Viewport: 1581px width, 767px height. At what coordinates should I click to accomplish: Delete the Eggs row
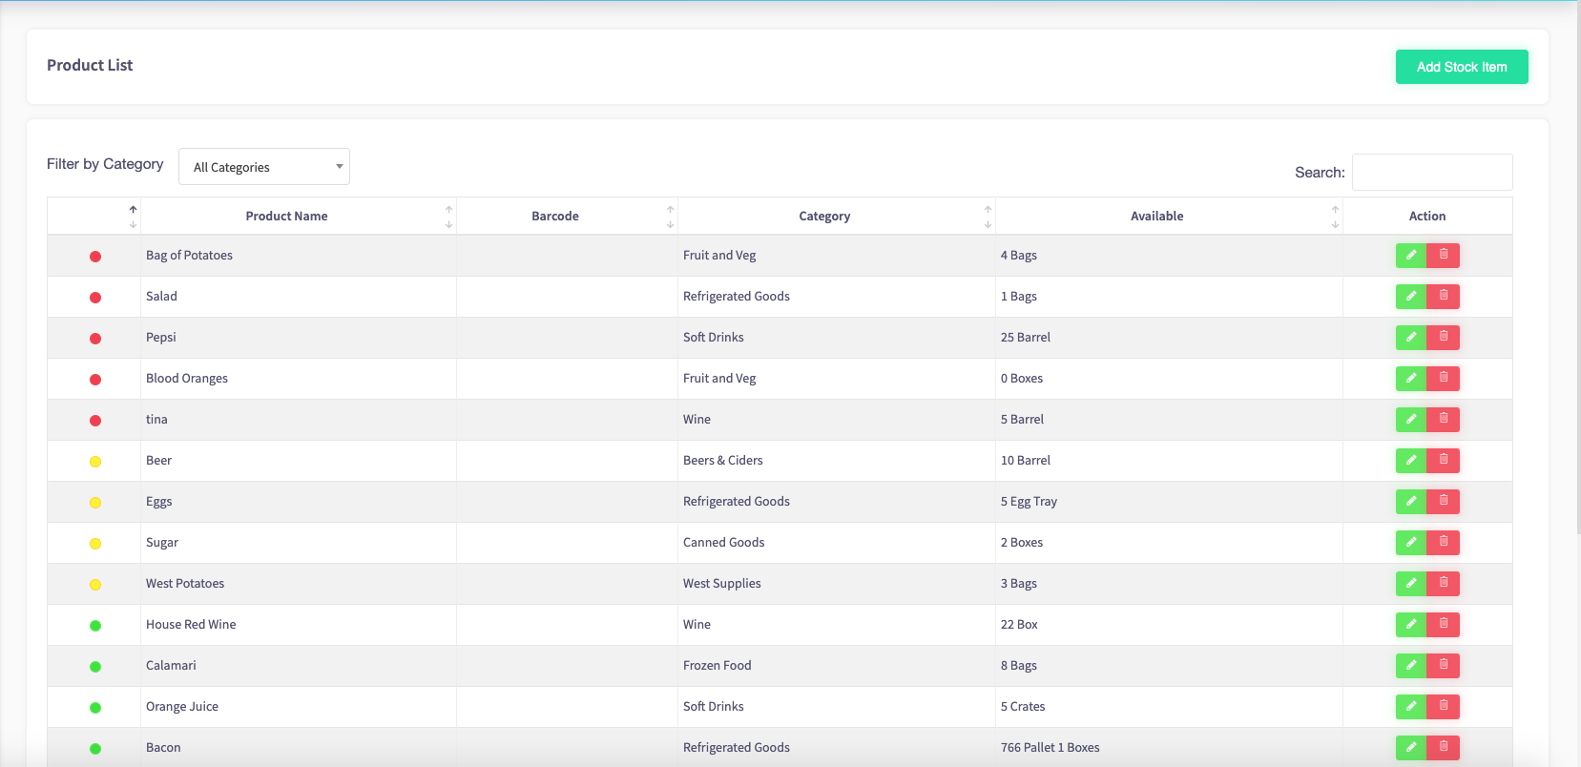pos(1444,502)
